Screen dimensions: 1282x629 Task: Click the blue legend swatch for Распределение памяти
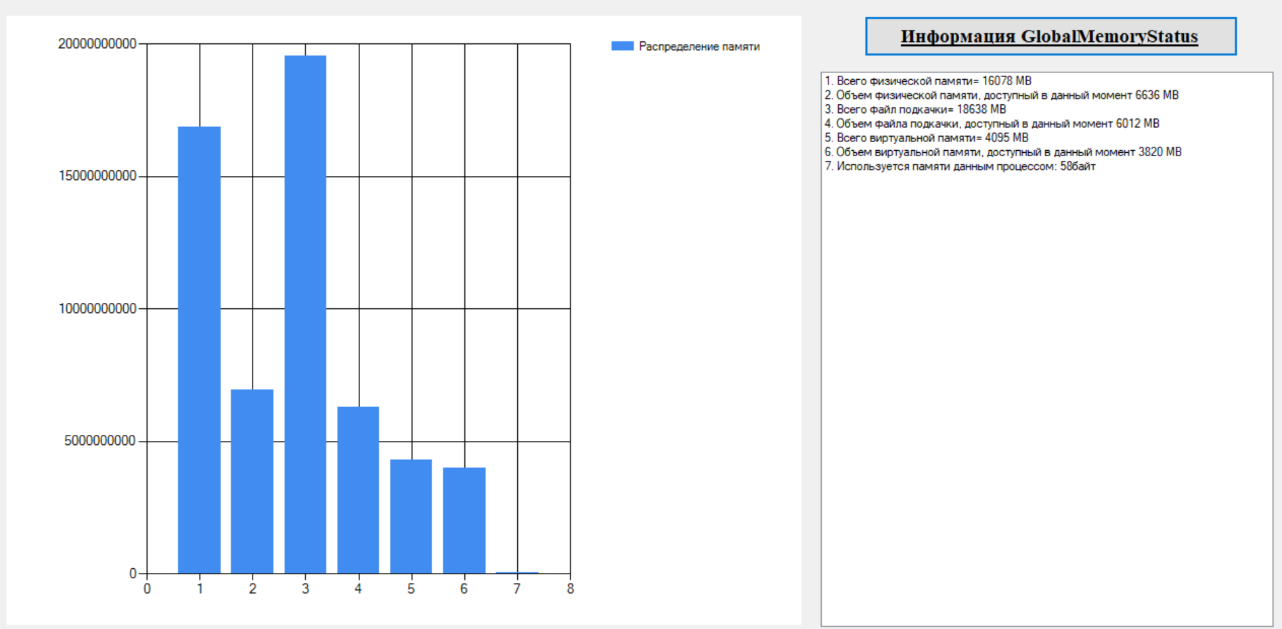tap(622, 46)
